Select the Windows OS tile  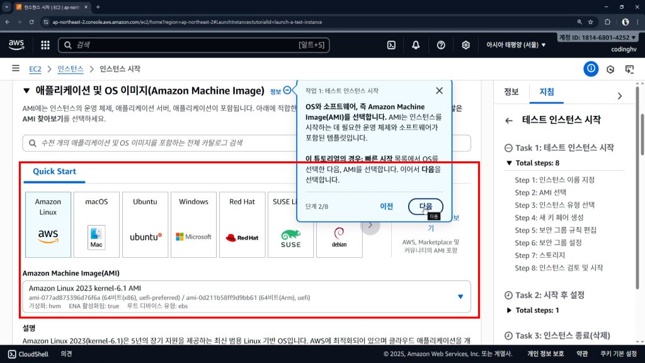tap(194, 225)
